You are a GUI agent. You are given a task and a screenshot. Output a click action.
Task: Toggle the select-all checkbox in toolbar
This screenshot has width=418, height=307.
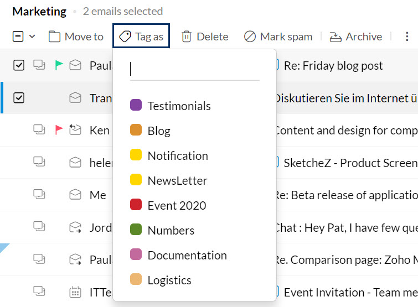18,37
